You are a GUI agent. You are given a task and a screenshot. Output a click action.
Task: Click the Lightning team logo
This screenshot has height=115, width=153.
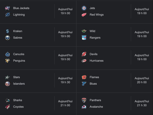tap(7, 15)
